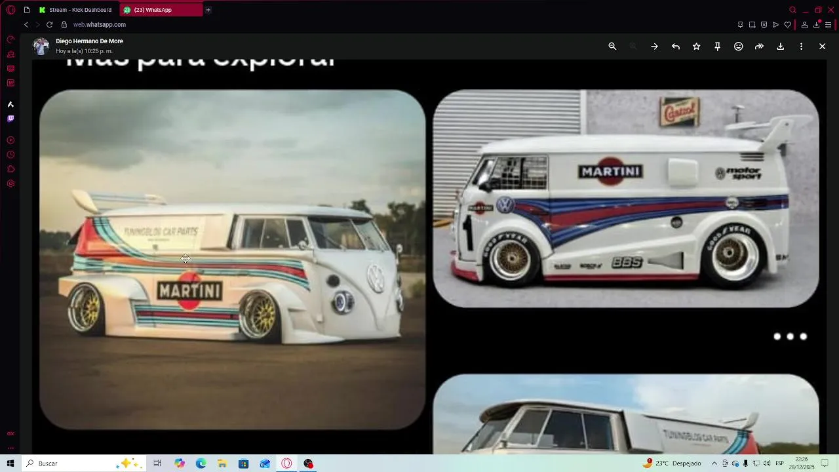The height and width of the screenshot is (472, 839).
Task: Open the Easy Setup sliders menu
Action: point(828,25)
